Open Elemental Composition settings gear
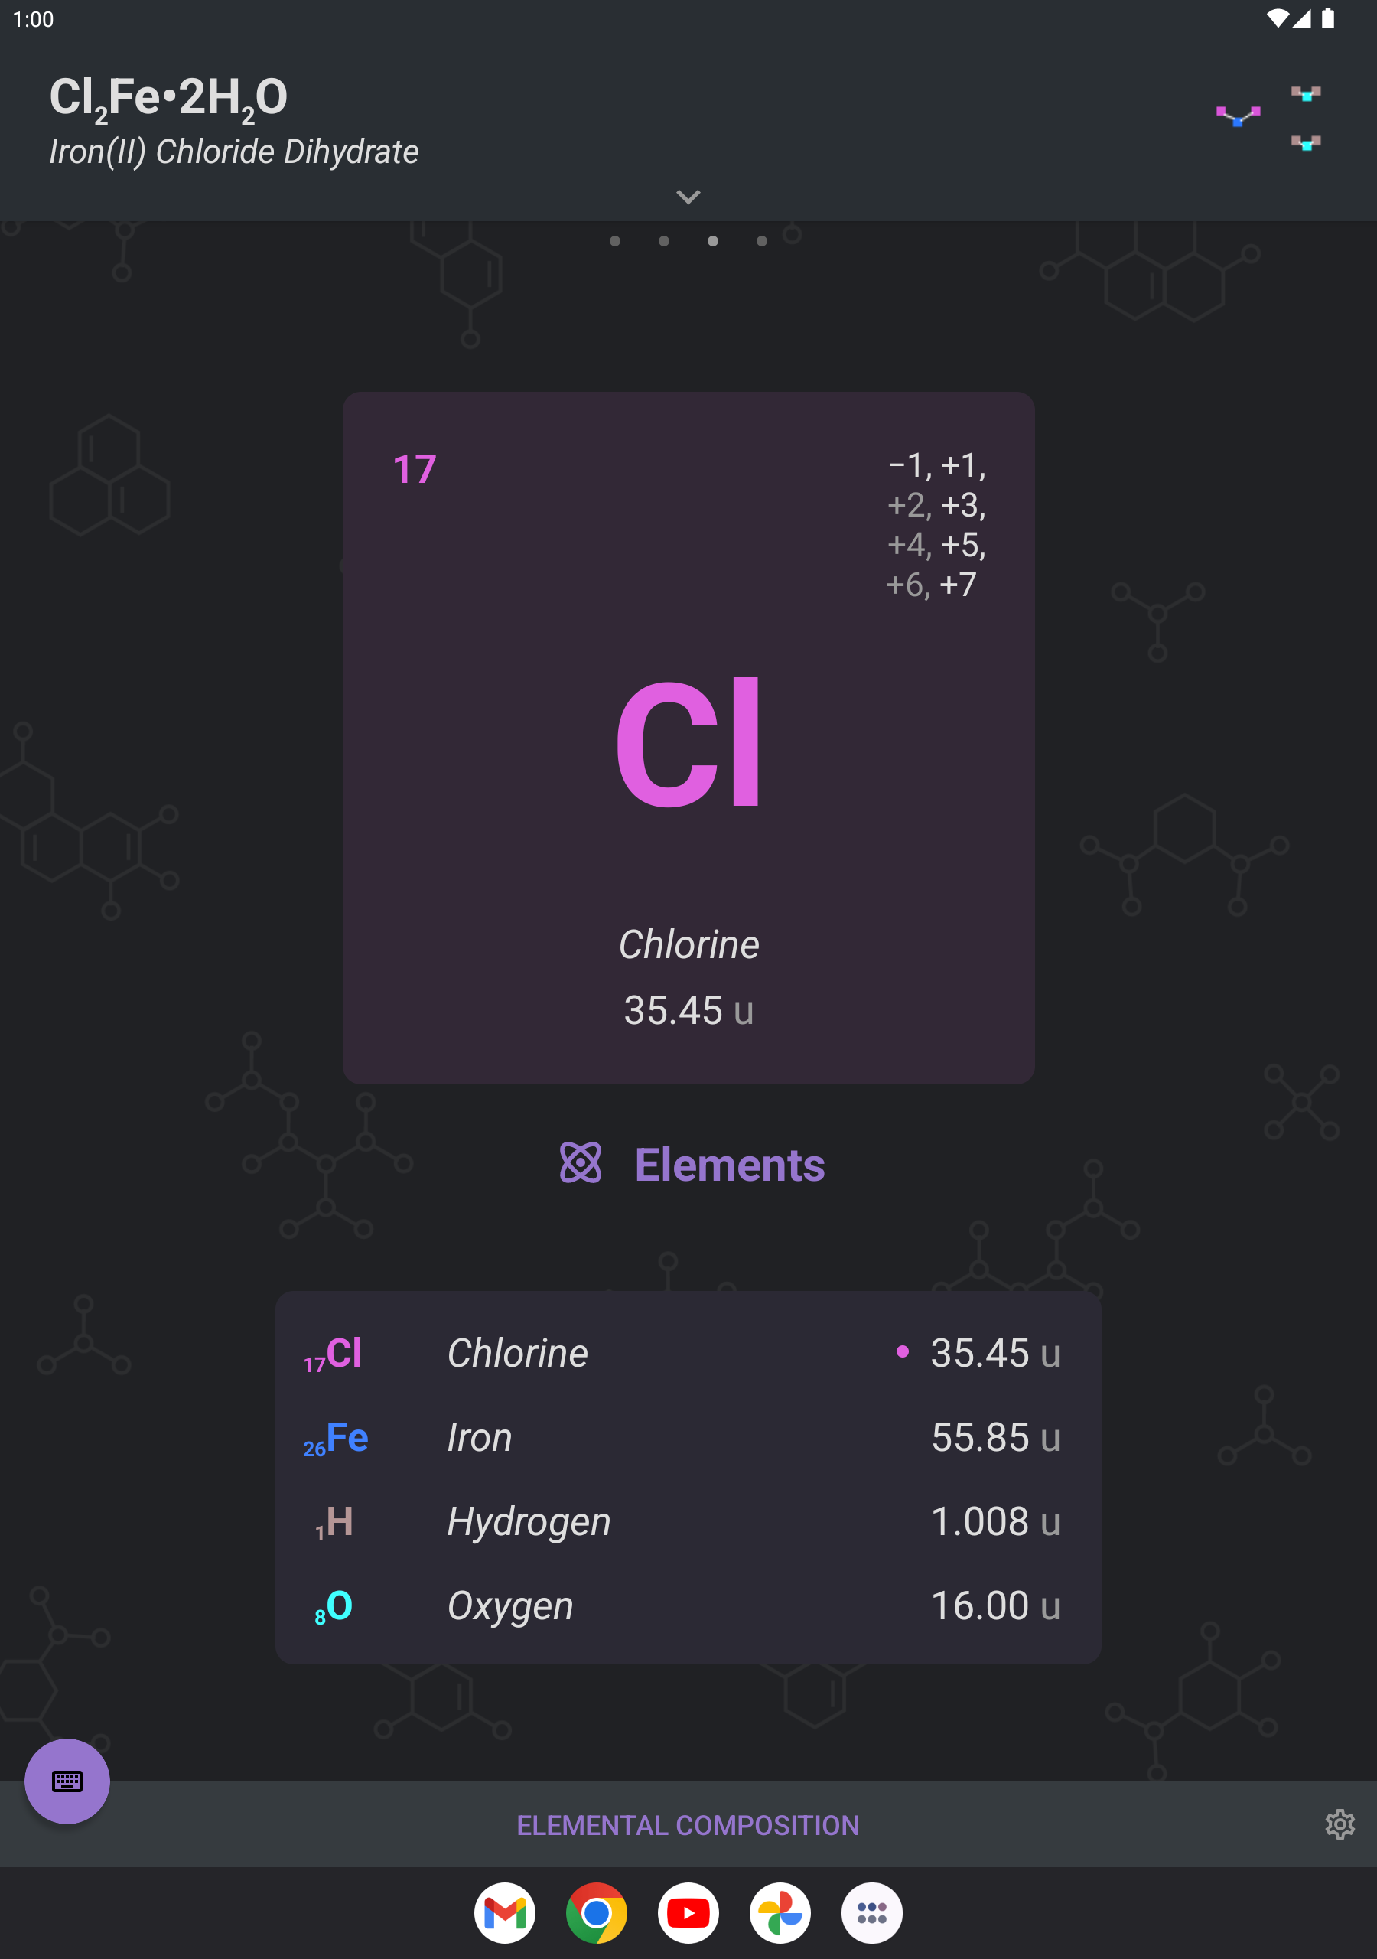 coord(1340,1825)
